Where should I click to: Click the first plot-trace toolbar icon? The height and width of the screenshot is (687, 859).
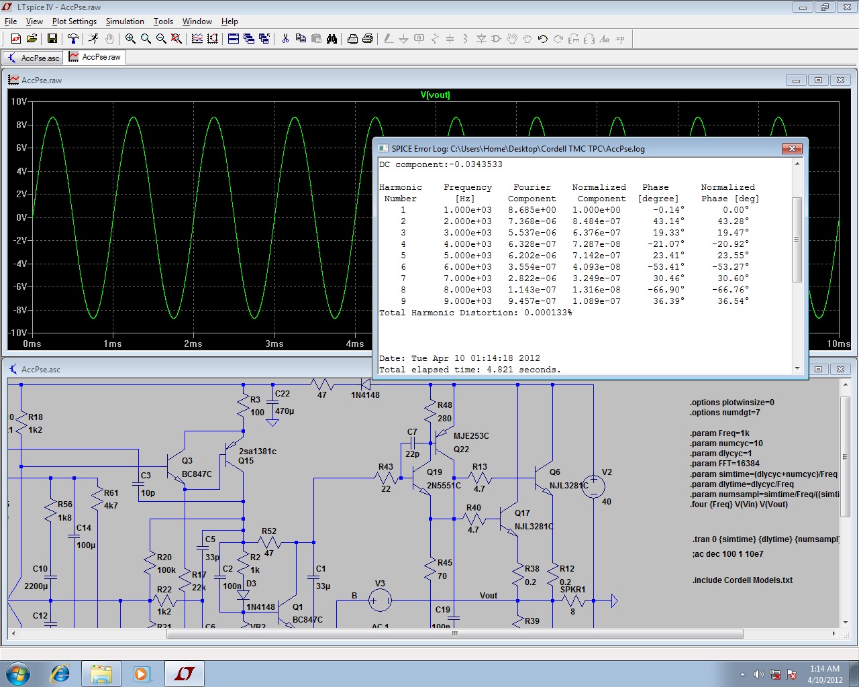click(x=197, y=39)
